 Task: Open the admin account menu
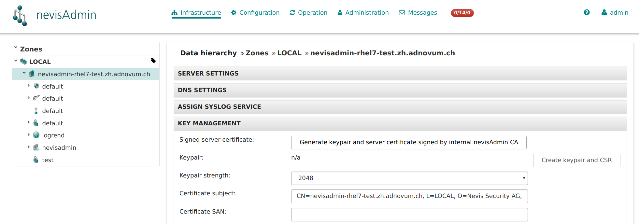coord(615,12)
